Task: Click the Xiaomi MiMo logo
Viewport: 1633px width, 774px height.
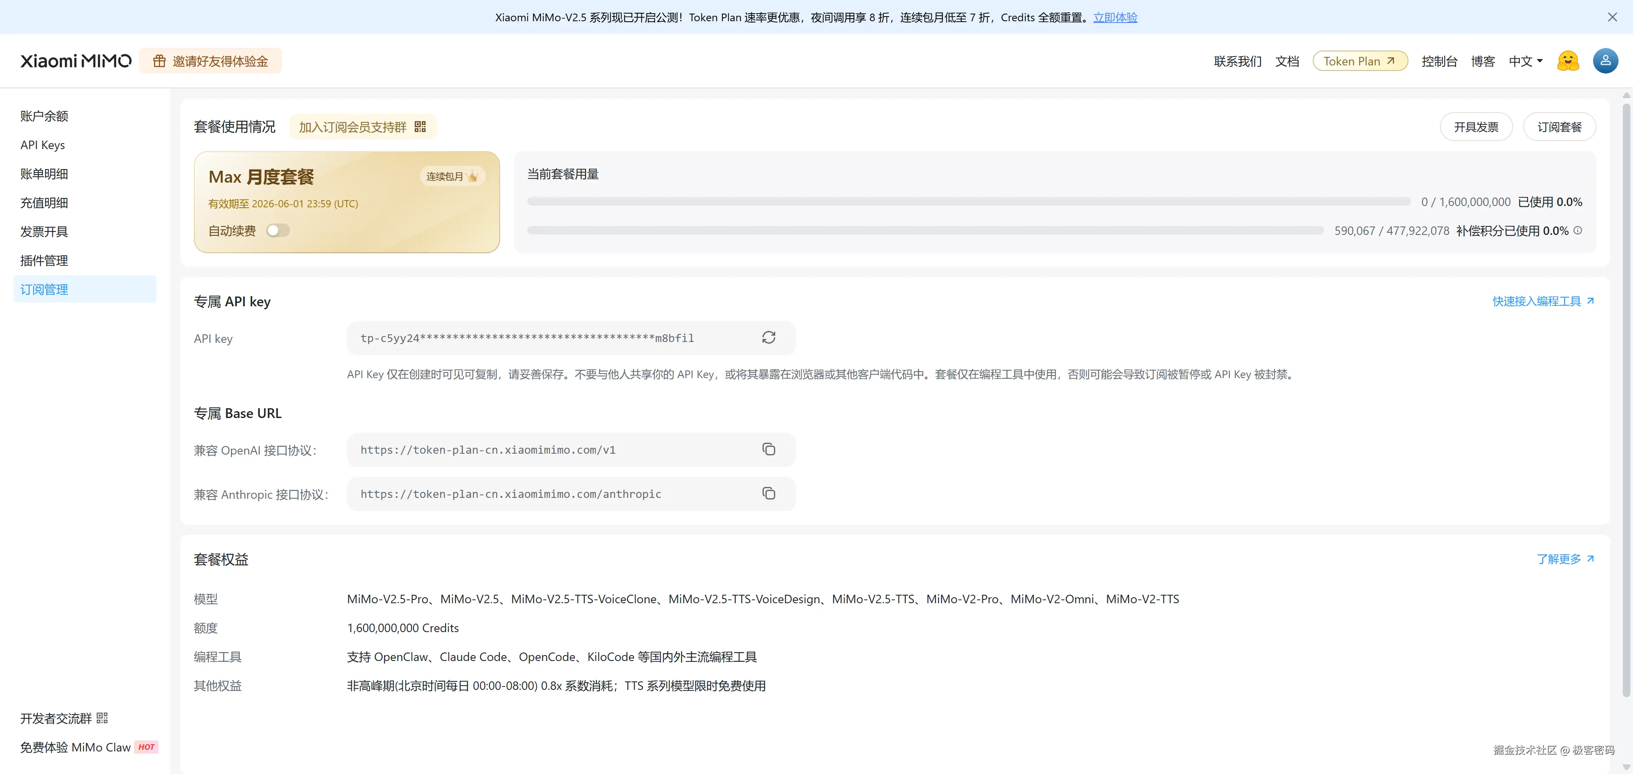Action: coord(76,61)
